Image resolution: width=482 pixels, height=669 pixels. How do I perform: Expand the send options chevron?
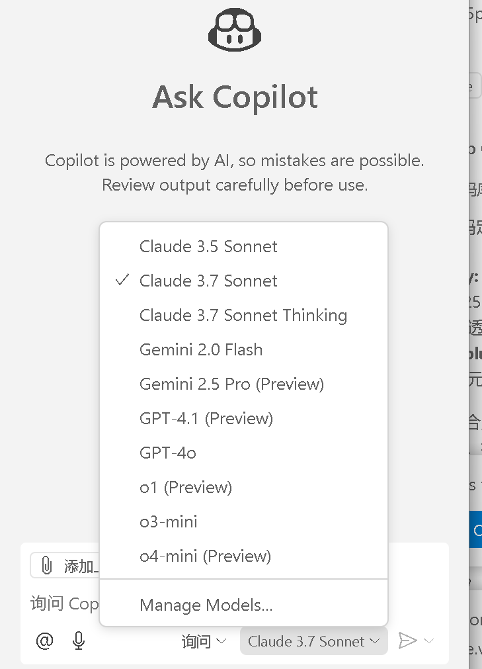[428, 641]
